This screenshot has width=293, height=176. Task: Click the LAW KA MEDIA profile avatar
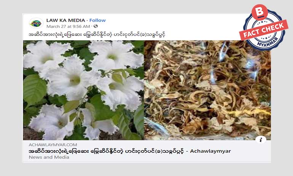[x=36, y=23]
